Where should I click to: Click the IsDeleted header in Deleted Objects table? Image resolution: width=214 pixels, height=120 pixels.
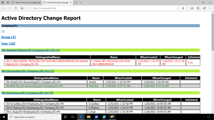click(x=193, y=57)
